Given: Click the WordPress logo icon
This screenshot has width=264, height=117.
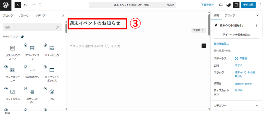Looking at the screenshot, I should (x=6, y=5).
